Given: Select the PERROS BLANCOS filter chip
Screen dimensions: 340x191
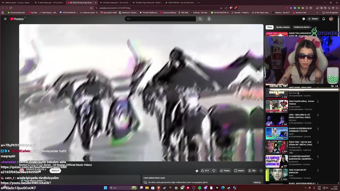Looking at the screenshot, I should tap(302, 27).
